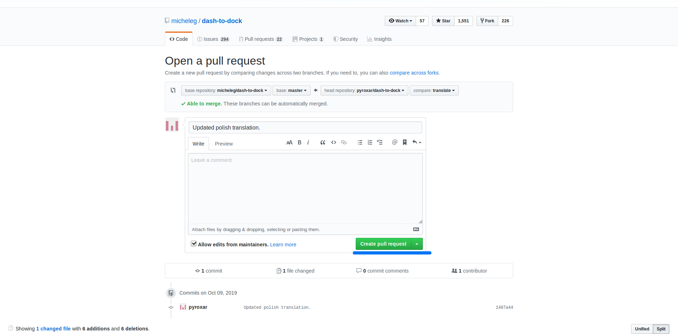Click the file icon next to Showing 1 changed file
The width and height of the screenshot is (678, 334).
pyautogui.click(x=11, y=328)
